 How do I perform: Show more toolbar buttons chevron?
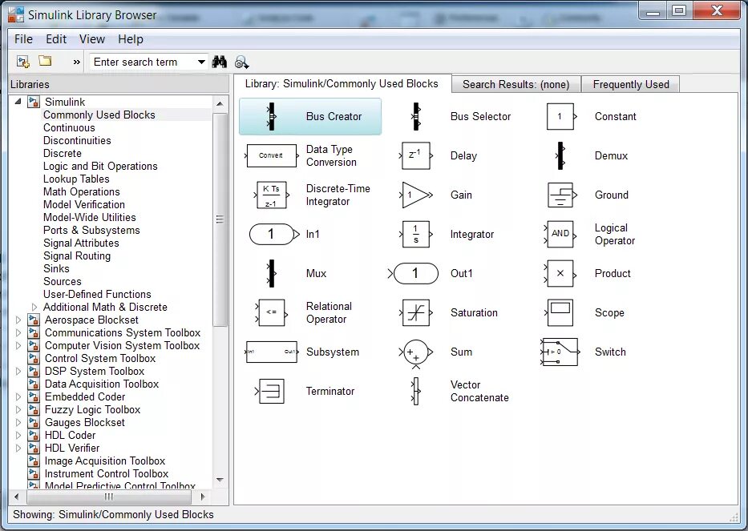coord(76,62)
